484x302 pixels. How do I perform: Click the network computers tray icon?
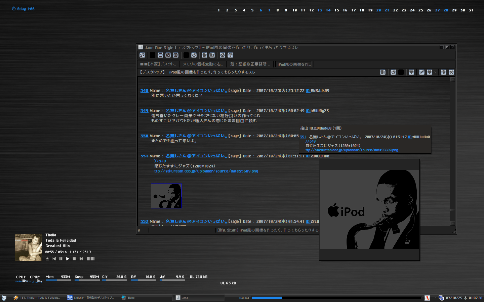(x=441, y=298)
